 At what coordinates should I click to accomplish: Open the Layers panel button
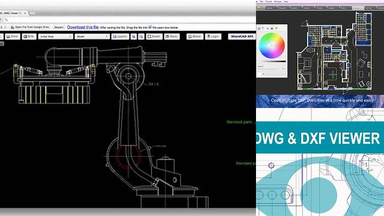(x=120, y=37)
